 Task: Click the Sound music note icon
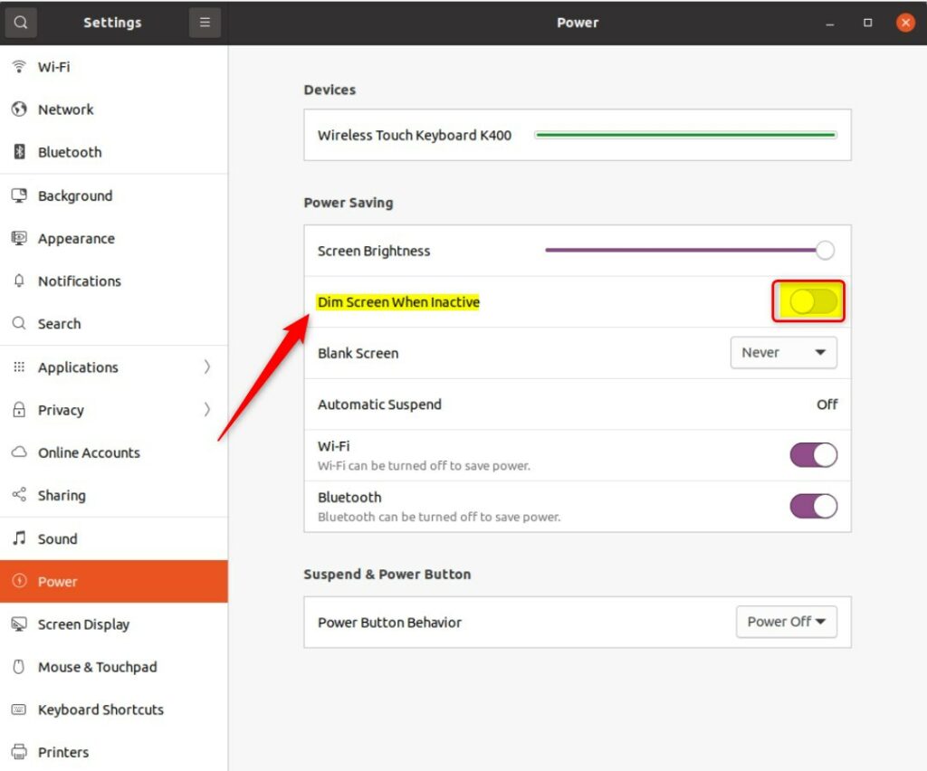pyautogui.click(x=19, y=538)
